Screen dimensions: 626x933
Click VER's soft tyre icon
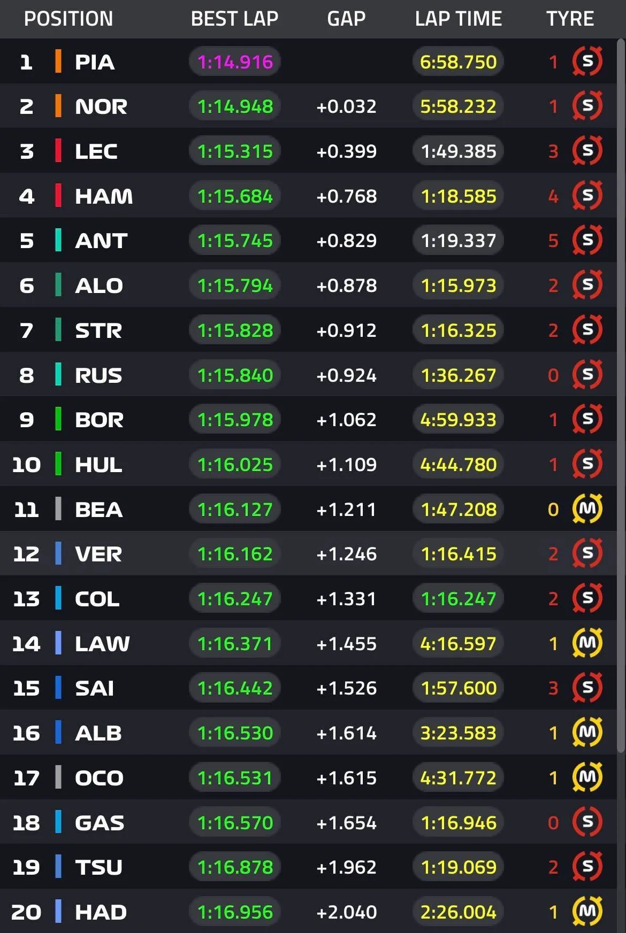587,553
